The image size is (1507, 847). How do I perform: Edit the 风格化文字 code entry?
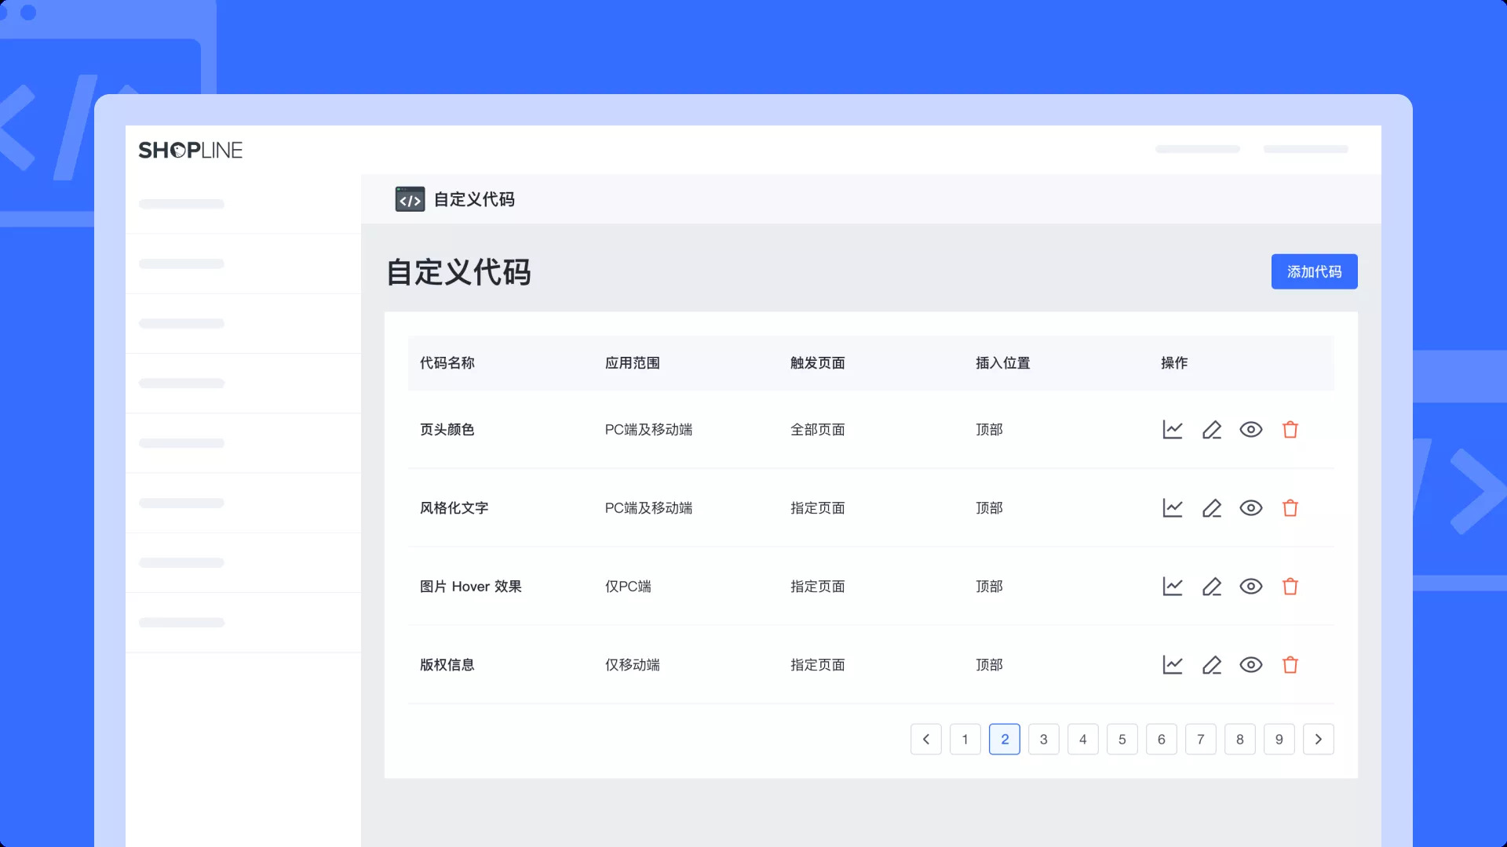point(1211,508)
